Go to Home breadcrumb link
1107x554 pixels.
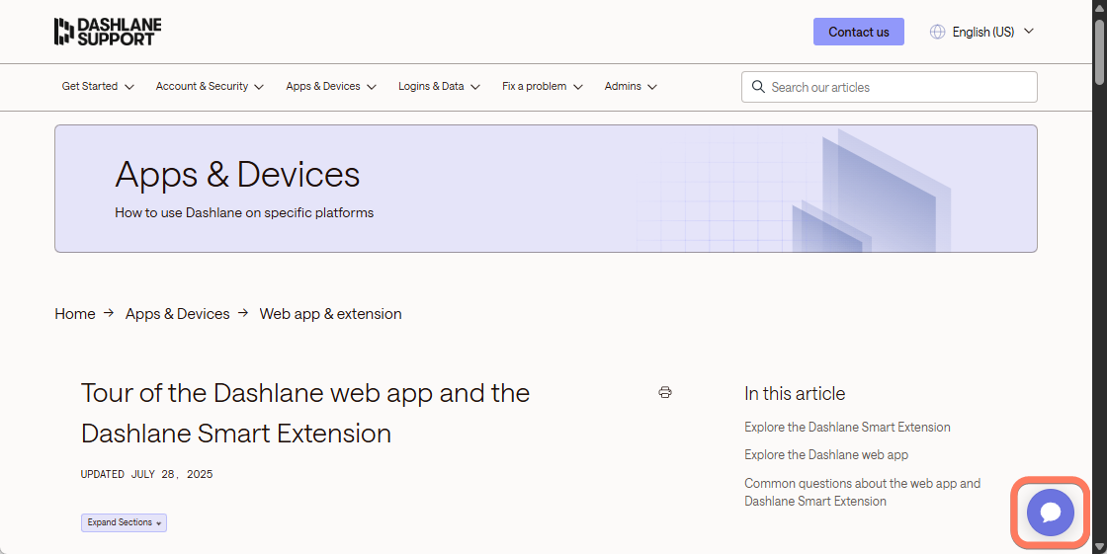coord(75,314)
